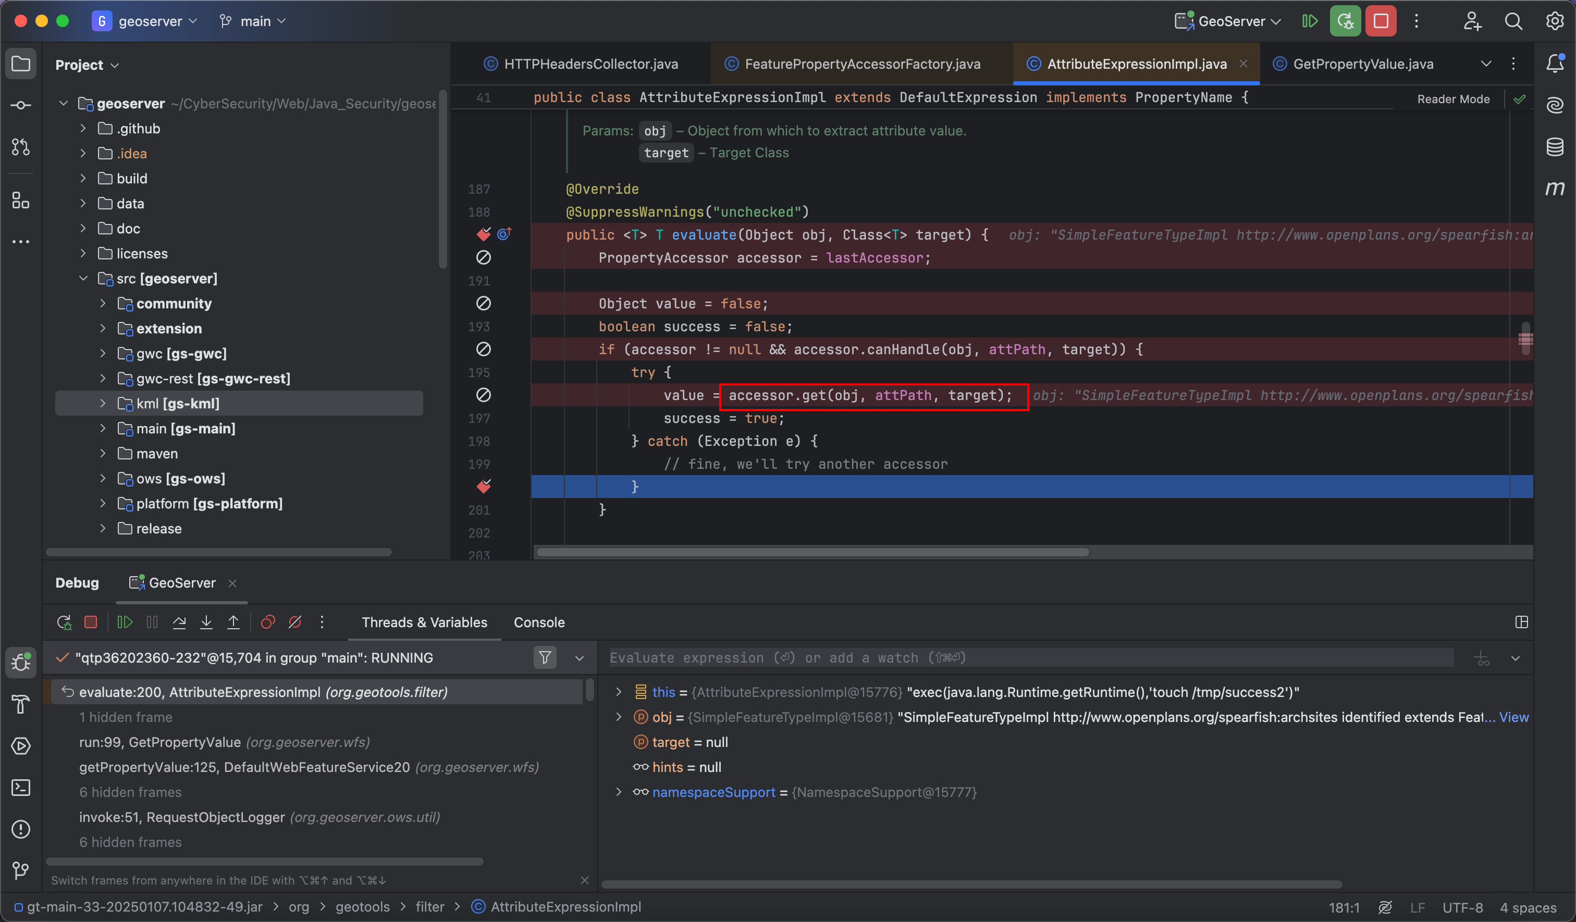
Task: Open Search Everywhere magnifier icon
Action: coord(1513,21)
